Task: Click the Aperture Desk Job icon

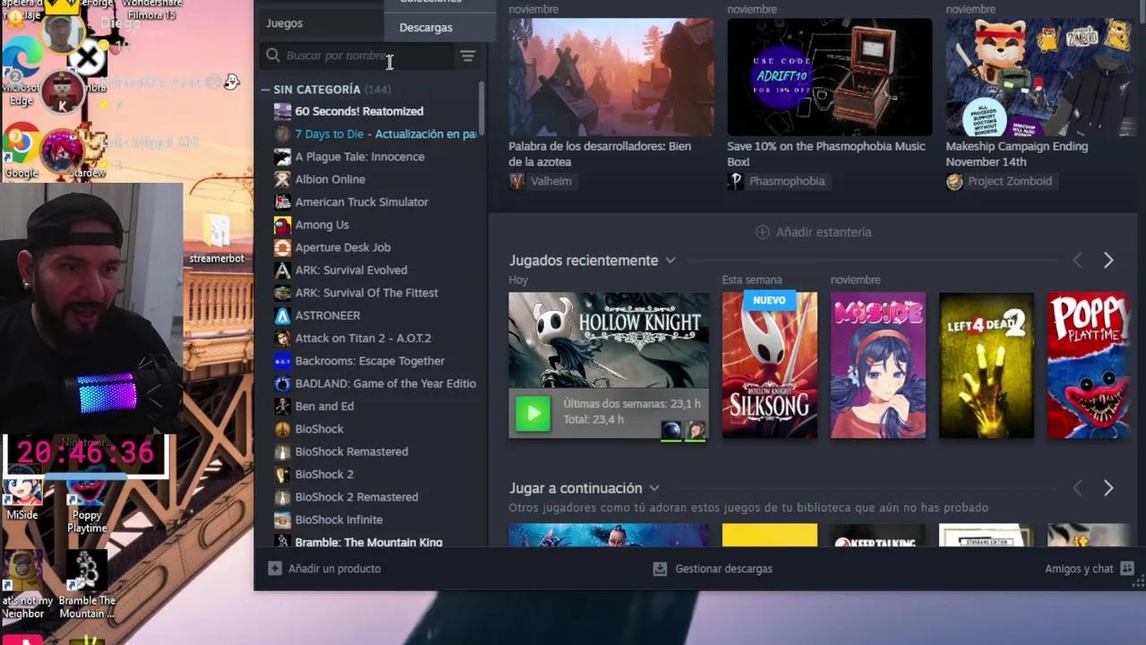Action: 282,247
